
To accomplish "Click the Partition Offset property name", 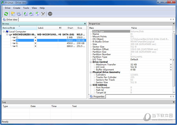I will [x=100, y=49].
